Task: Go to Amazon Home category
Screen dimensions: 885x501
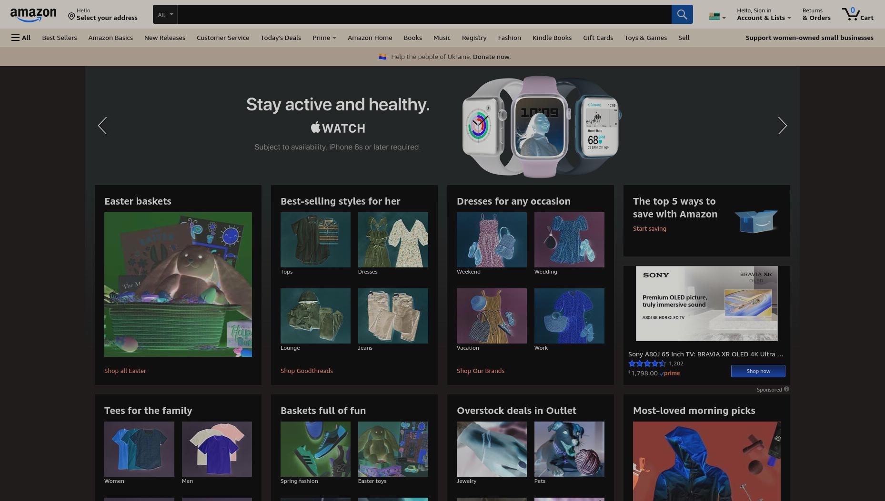Action: [370, 38]
